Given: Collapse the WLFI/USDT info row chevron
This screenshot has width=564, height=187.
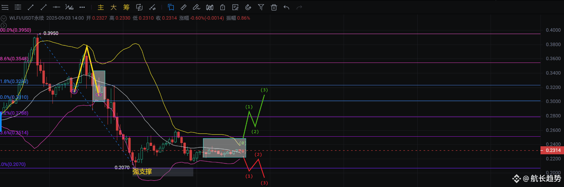Looking at the screenshot, I should [4, 18].
